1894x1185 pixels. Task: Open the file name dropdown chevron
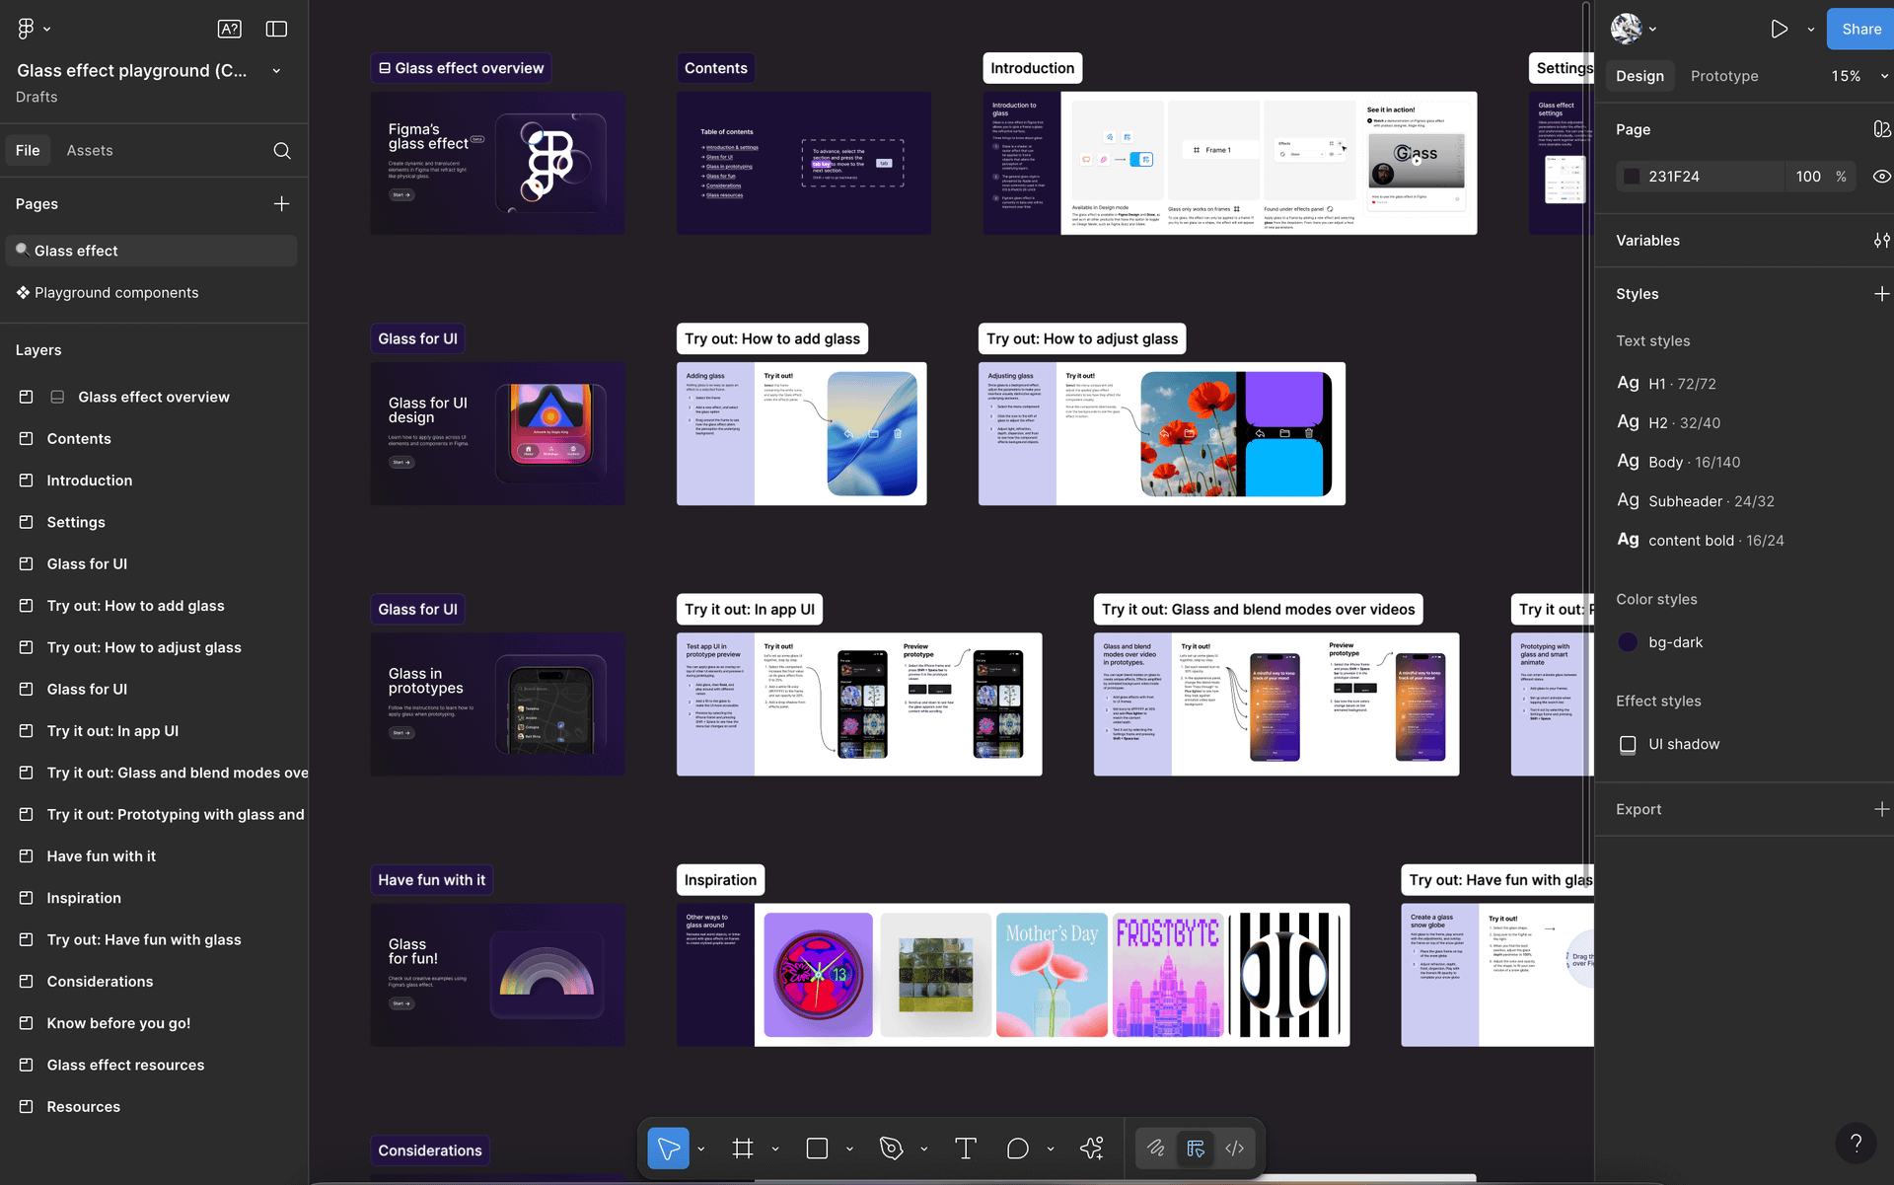pos(276,71)
